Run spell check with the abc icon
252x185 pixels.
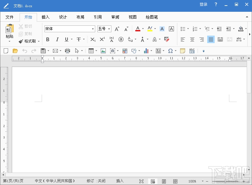(192, 50)
